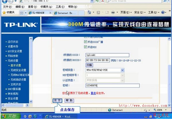Image resolution: width=172 pixels, height=120 pixels.
Task: Open the 工具(O) command bar dropdown
Action: tap(154, 12)
